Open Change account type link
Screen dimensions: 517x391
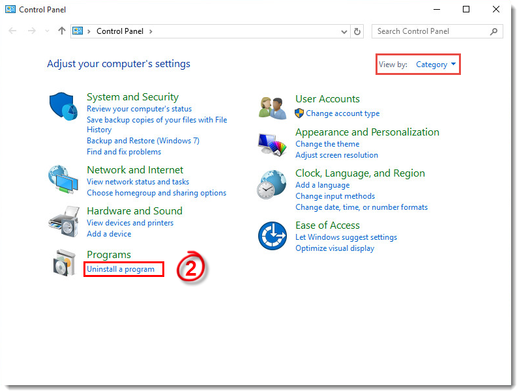[342, 113]
